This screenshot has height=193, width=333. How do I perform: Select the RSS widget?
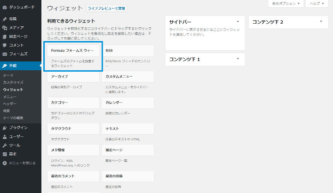point(128,51)
